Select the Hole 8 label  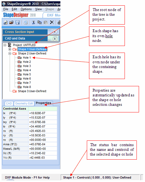(27, 87)
